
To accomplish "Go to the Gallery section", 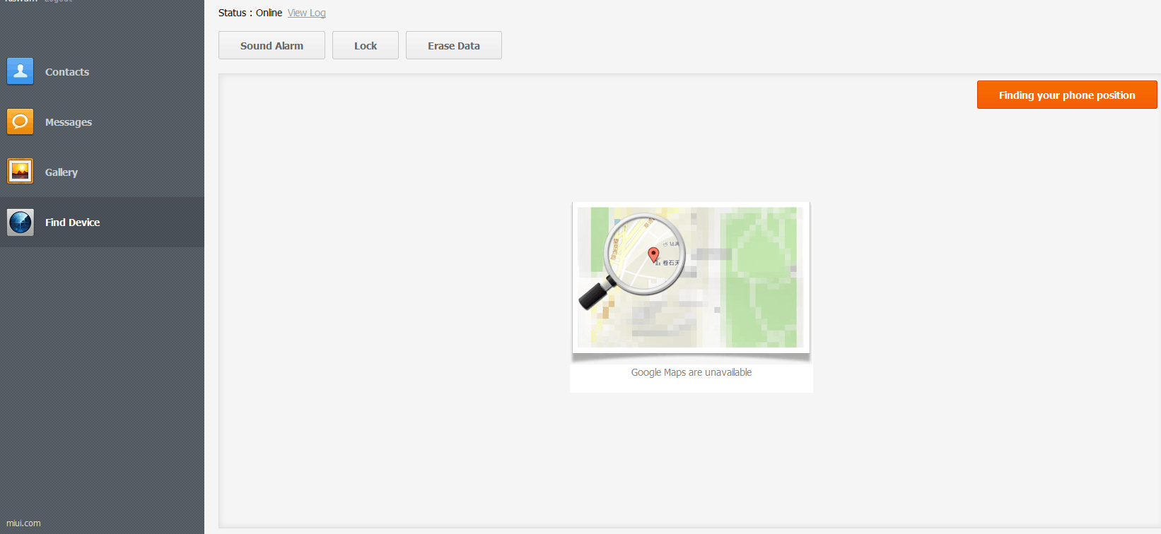I will (x=102, y=172).
